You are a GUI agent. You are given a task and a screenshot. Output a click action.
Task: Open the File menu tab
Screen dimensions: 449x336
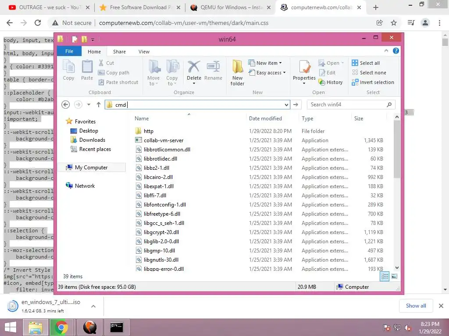[x=69, y=51]
